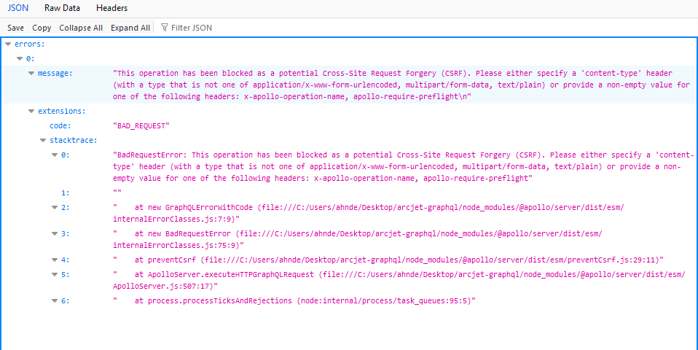
Task: Select the "BAD_REQUEST" value
Action: click(x=141, y=126)
